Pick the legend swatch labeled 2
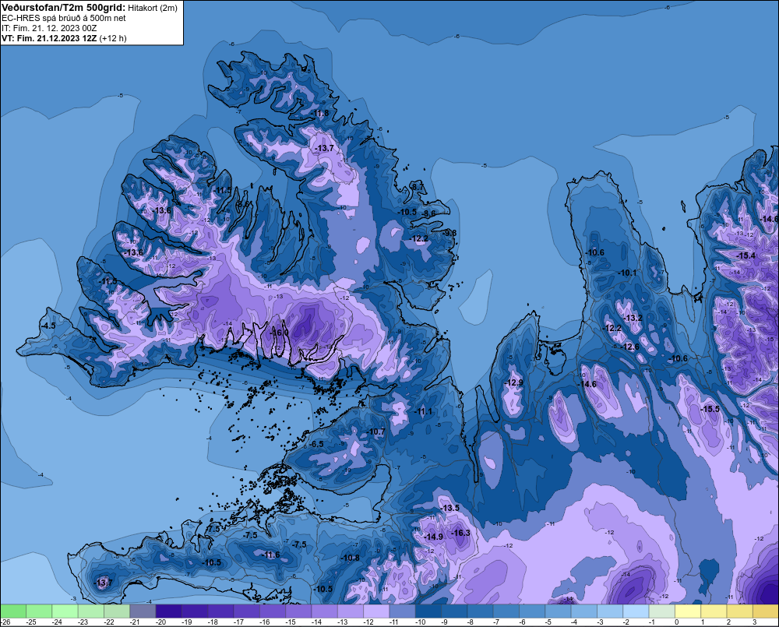Viewport: 779px width, 627px height. click(740, 611)
